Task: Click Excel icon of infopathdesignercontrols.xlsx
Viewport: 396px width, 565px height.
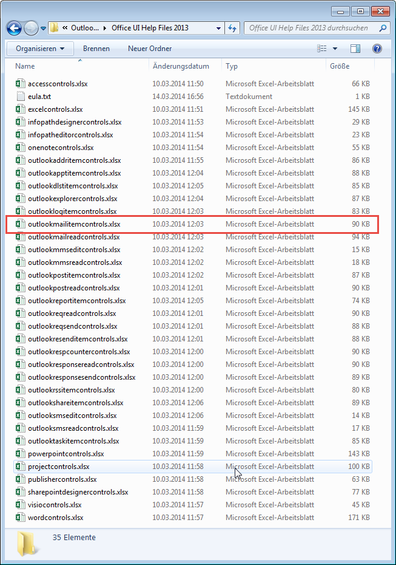Action: pos(21,122)
